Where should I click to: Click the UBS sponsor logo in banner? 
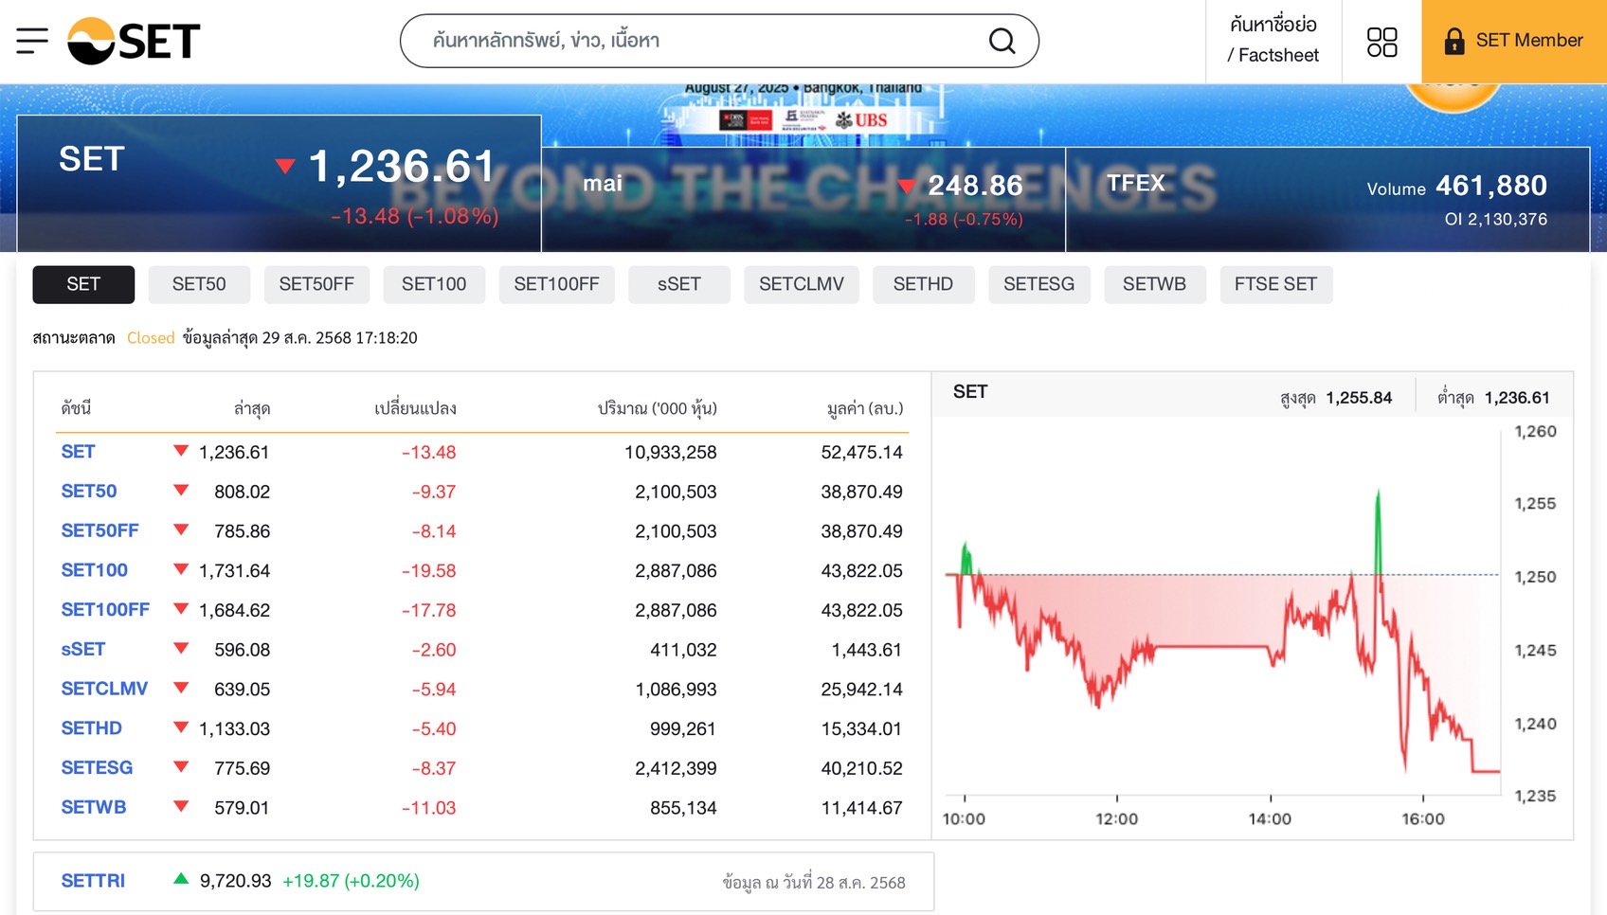(861, 120)
